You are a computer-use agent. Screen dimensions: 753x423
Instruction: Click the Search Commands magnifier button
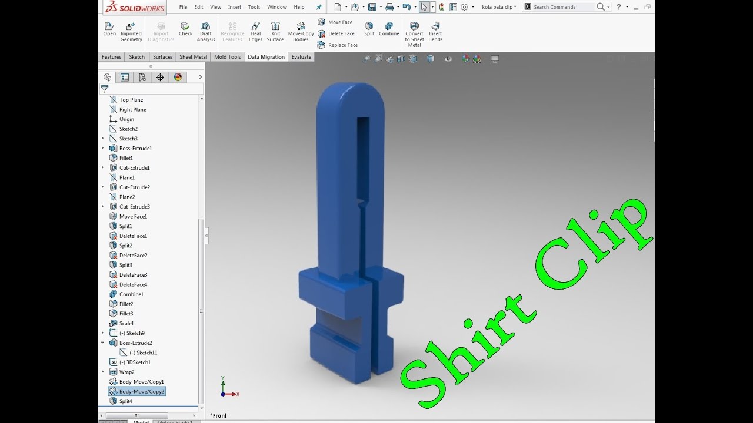point(600,7)
